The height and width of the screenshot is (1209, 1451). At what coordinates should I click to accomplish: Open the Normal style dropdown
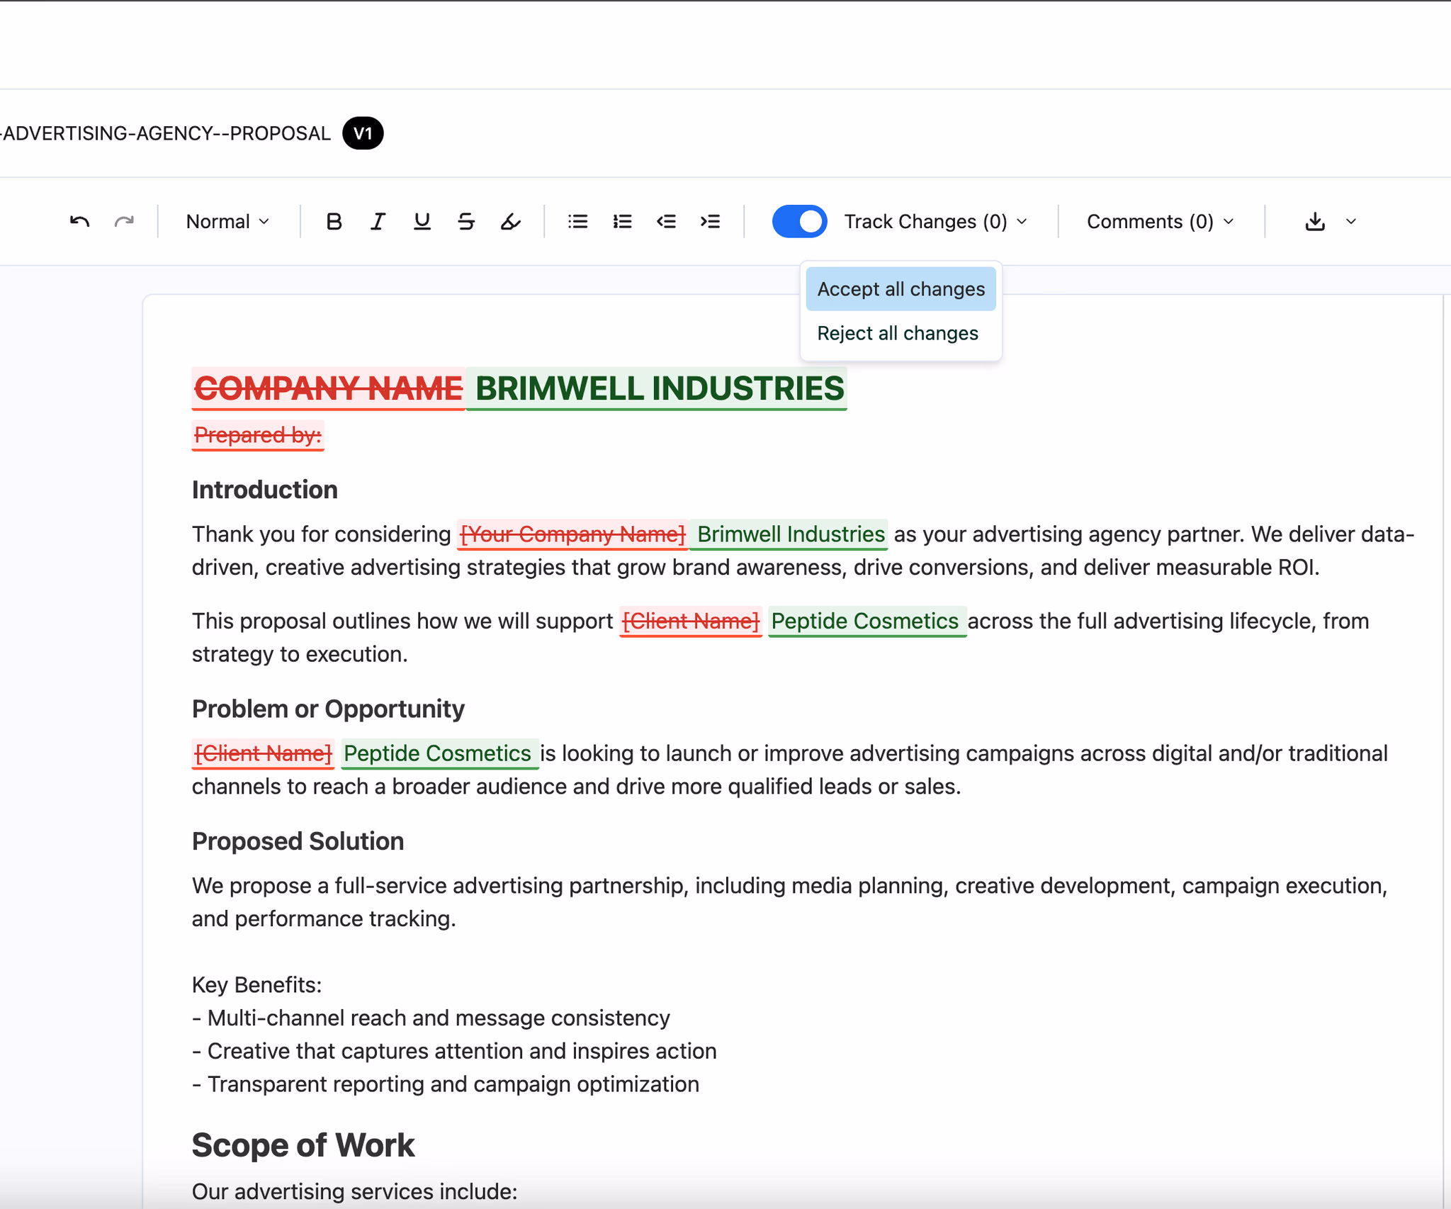coord(227,221)
